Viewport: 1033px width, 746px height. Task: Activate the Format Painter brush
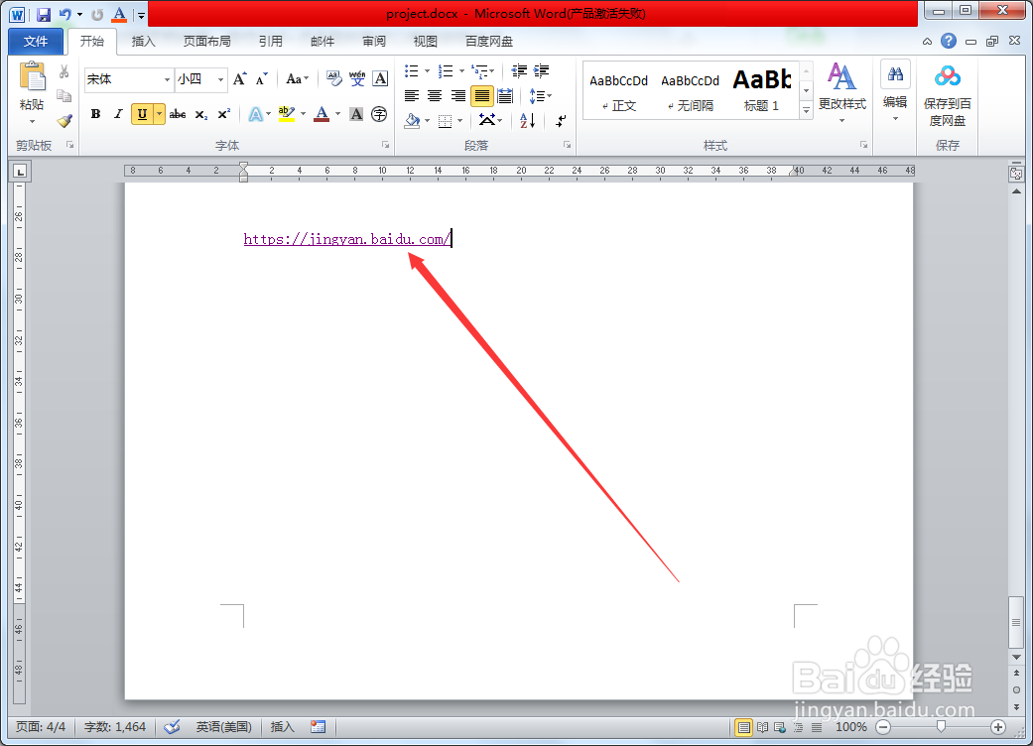pos(64,120)
